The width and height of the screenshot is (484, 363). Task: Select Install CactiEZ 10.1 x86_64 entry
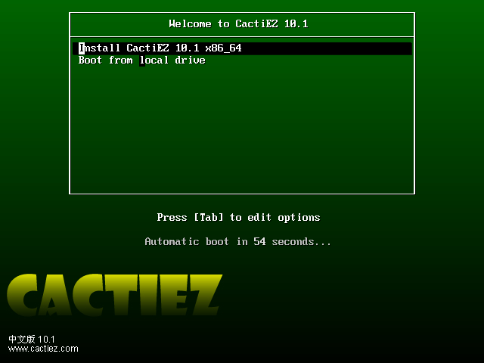(x=242, y=48)
